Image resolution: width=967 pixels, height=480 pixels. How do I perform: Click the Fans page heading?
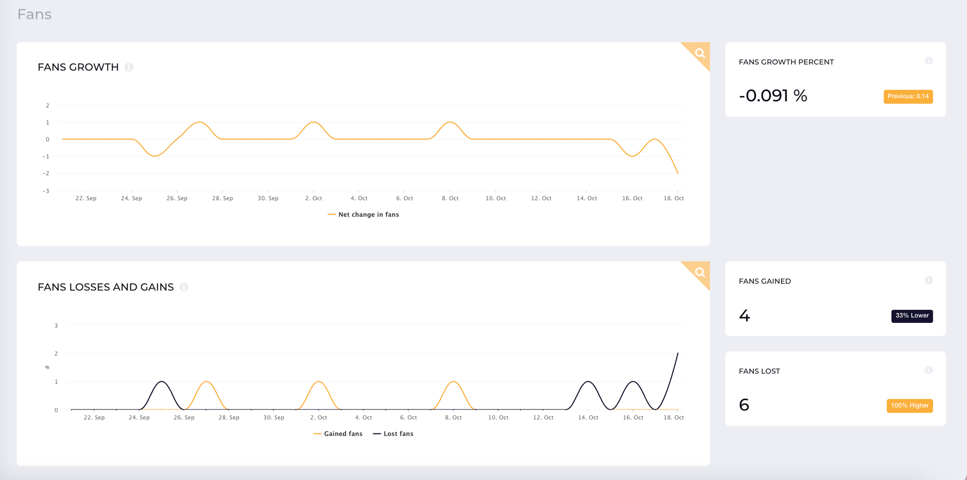click(34, 15)
